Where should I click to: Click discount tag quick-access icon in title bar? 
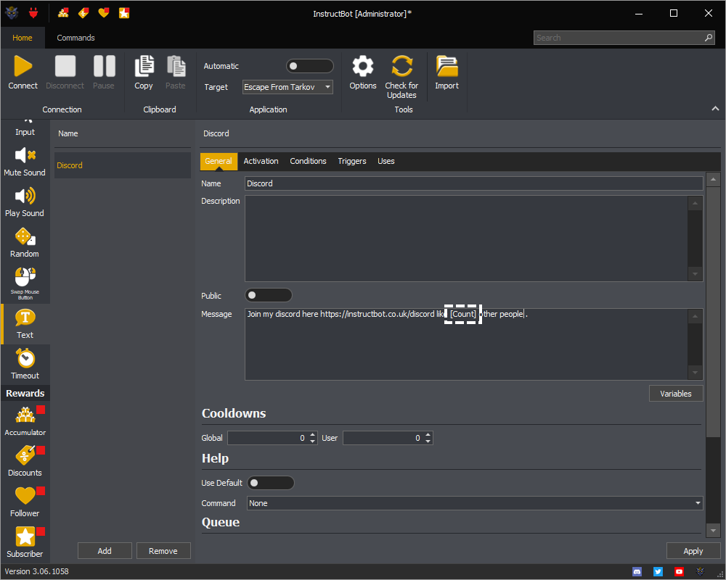pos(83,13)
